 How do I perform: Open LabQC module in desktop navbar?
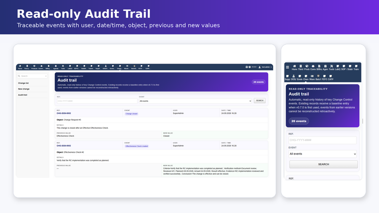tap(70, 67)
